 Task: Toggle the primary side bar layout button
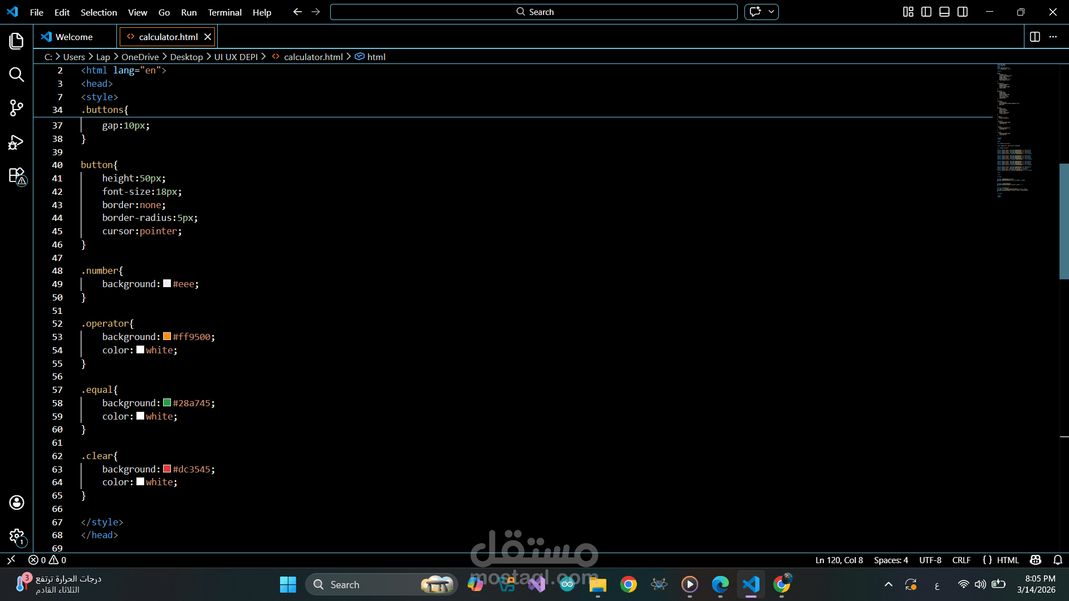point(926,12)
